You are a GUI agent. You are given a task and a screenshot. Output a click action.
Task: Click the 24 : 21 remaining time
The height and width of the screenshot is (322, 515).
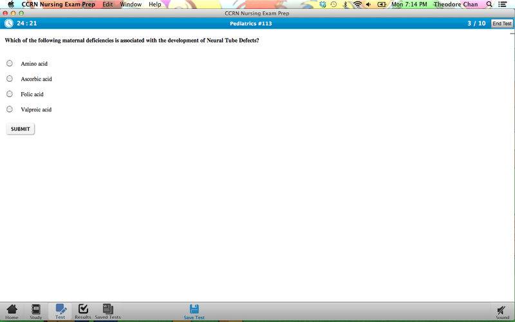pyautogui.click(x=27, y=23)
